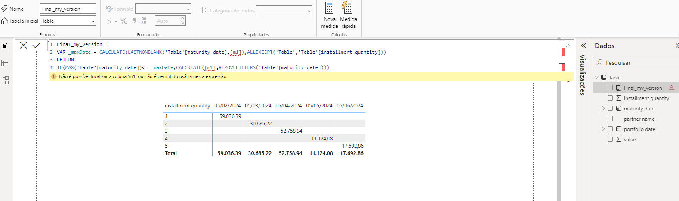The height and width of the screenshot is (201, 679).
Task: Collapse the formula bar with the up chevron
Action: pyautogui.click(x=569, y=46)
